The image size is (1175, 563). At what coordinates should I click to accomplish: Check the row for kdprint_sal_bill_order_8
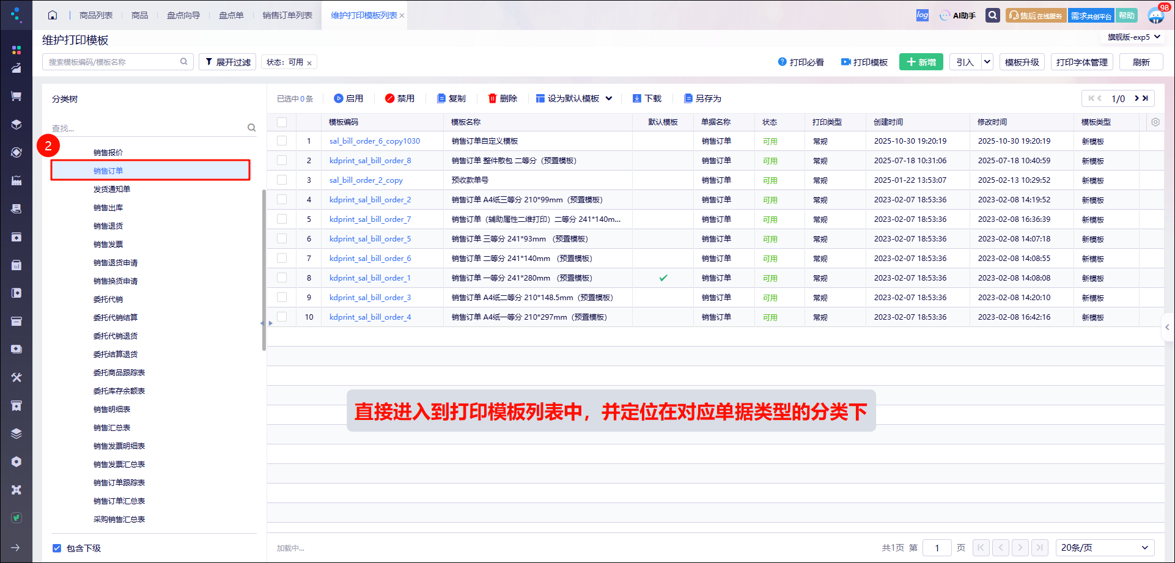coord(282,160)
